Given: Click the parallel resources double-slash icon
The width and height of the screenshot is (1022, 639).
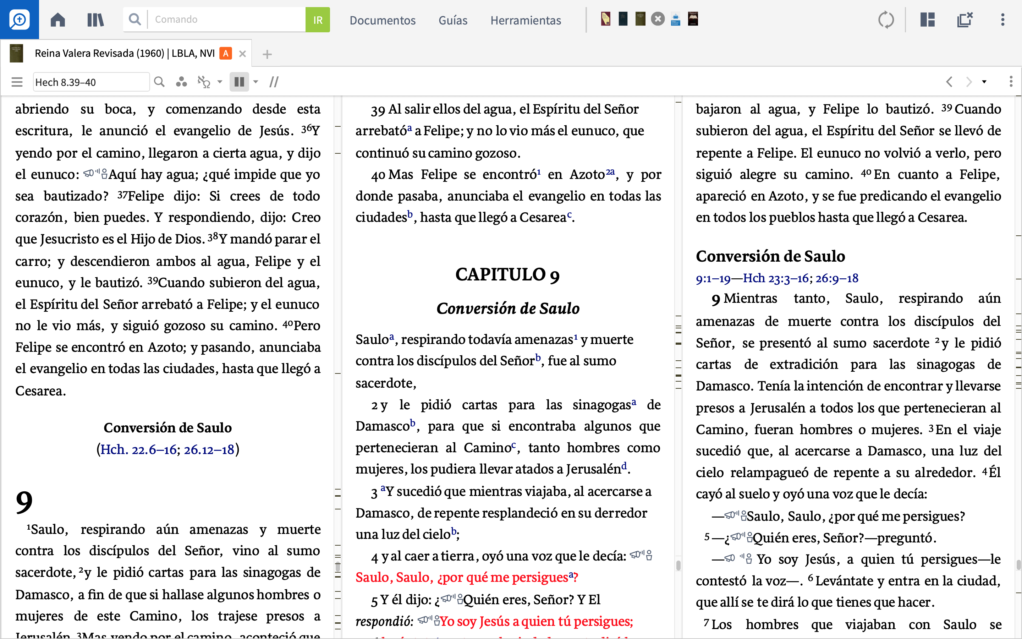Looking at the screenshot, I should click(274, 82).
